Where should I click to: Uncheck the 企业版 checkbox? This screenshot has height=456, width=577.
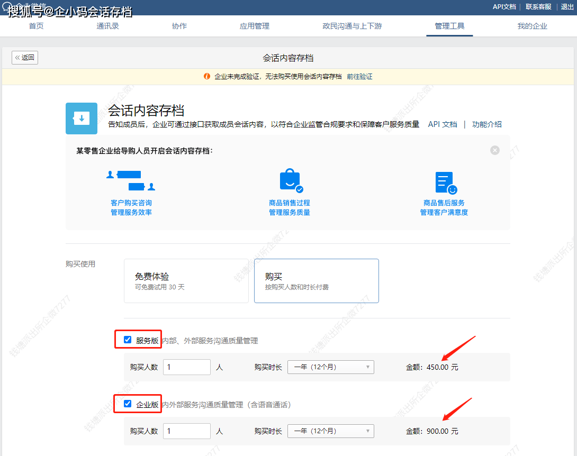[128, 404]
